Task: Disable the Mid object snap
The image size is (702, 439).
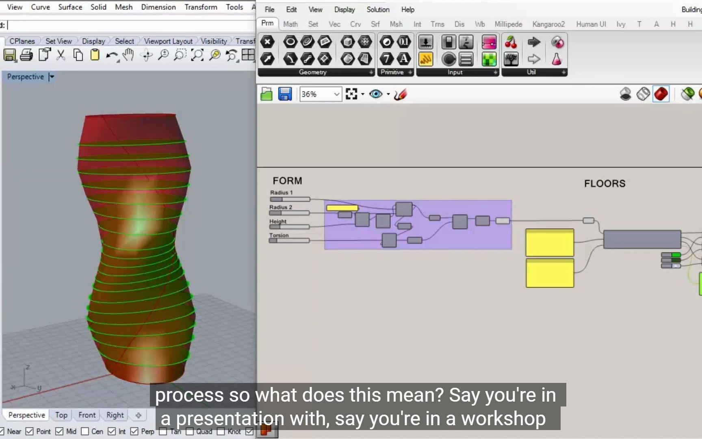Action: [x=60, y=432]
